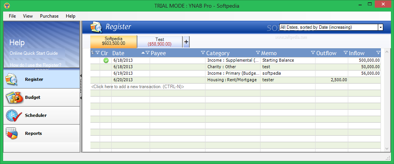Select the 'Income : Primary' category cell
Image resolution: width=394 pixels, height=164 pixels.
click(233, 73)
